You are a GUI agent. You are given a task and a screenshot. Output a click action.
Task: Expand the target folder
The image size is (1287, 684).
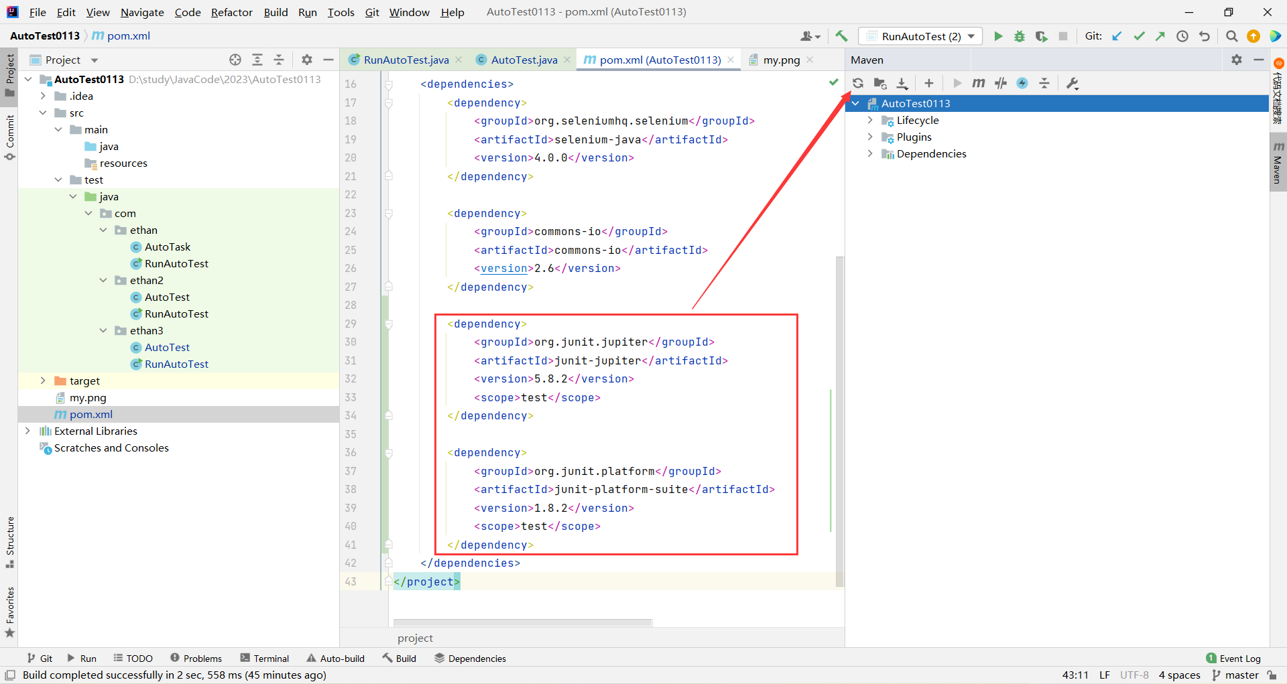[43, 381]
